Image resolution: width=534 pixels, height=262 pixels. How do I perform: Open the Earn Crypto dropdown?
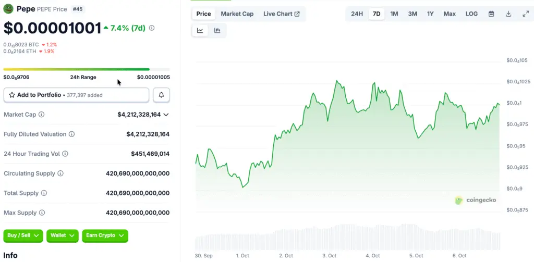coord(104,235)
